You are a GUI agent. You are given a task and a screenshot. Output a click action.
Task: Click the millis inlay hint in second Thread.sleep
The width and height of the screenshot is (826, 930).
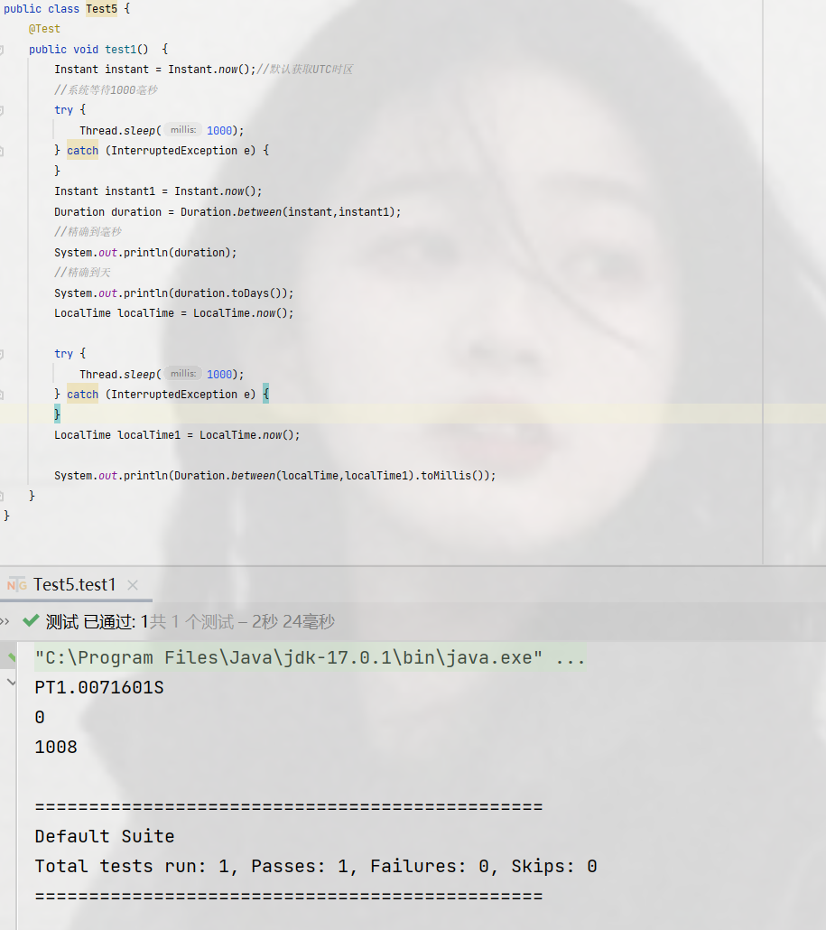182,373
